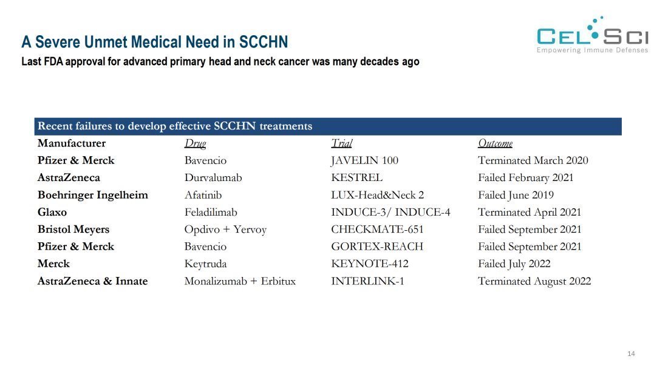This screenshot has width=668, height=376.
Task: Click the slide page number 14
Action: 631,354
